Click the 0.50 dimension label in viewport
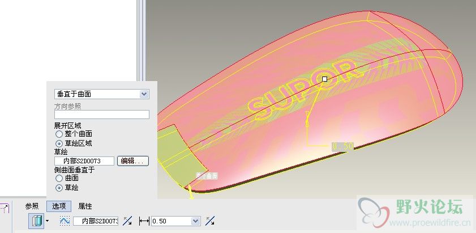Screen dimensions: 476x233 pyautogui.click(x=343, y=147)
